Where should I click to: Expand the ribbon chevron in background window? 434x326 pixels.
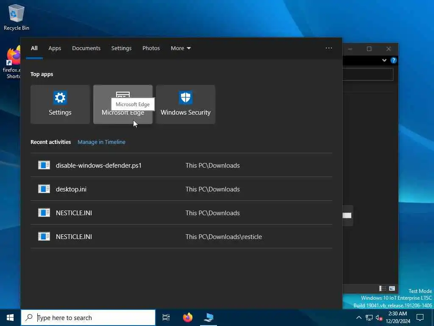click(x=384, y=60)
